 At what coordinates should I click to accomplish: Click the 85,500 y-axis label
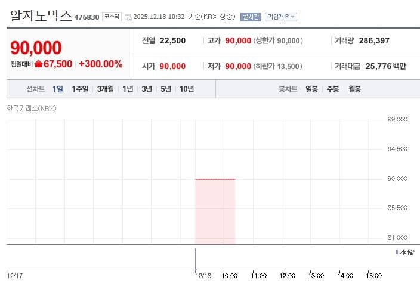[397, 208]
